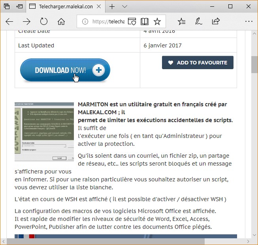Image resolution: width=258 pixels, height=245 pixels.
Task: Open Settings and more menu
Action: tap(248, 21)
